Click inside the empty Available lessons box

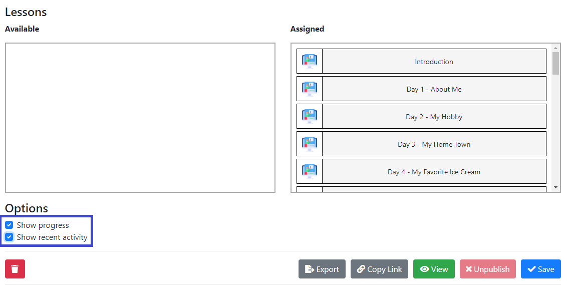tap(140, 118)
